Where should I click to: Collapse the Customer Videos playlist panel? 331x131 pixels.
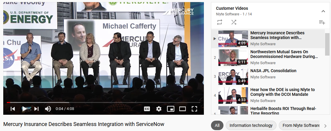(x=323, y=11)
